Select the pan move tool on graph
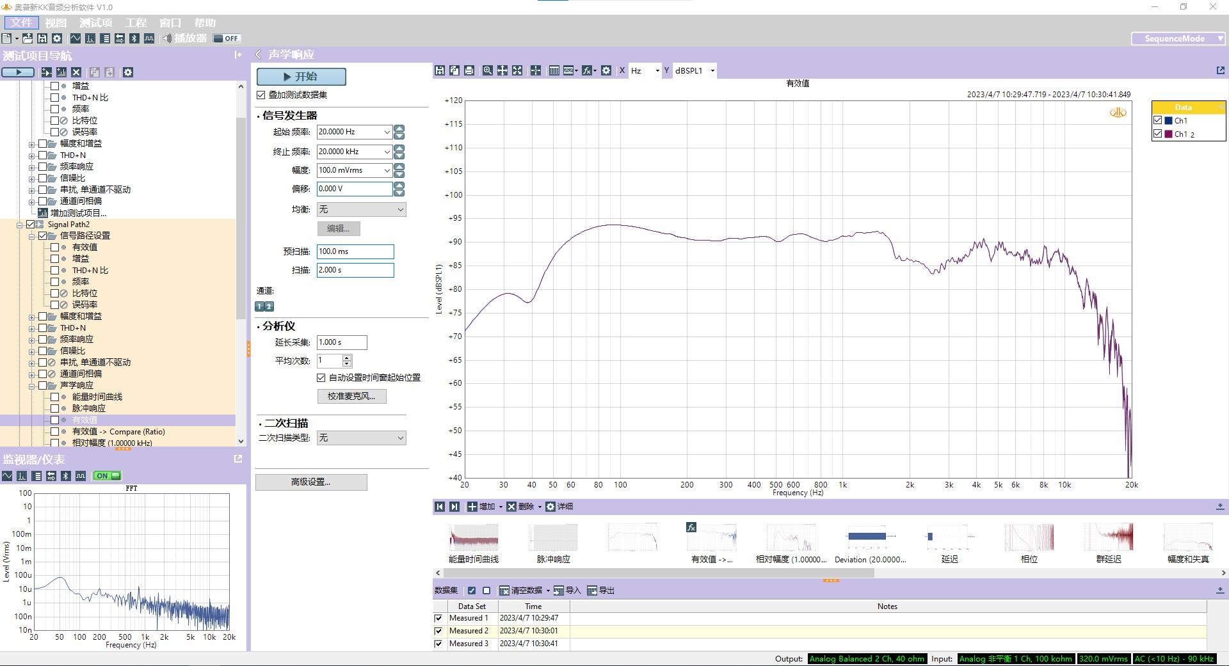Image resolution: width=1229 pixels, height=666 pixels. pos(502,70)
